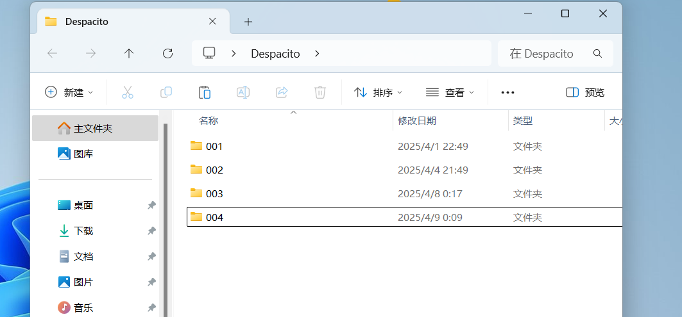Select the date 2025/4/4 21:49

pyautogui.click(x=433, y=170)
